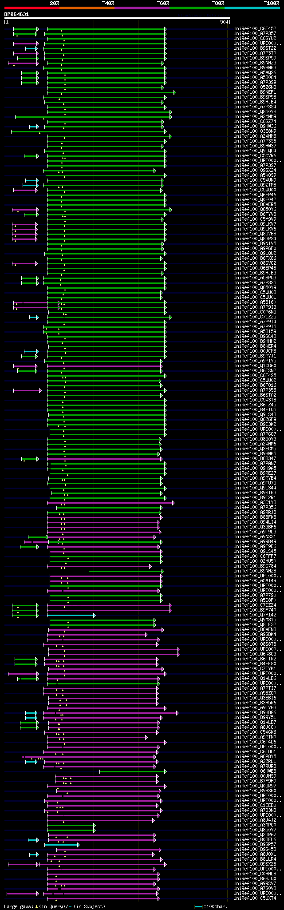Open hit UniRef100_A7P3T0
The height and width of the screenshot is (910, 284).
click(255, 53)
